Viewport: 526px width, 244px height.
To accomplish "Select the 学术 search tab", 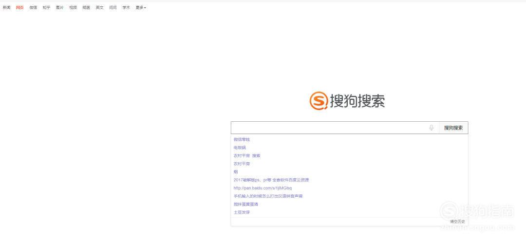I will [x=126, y=8].
